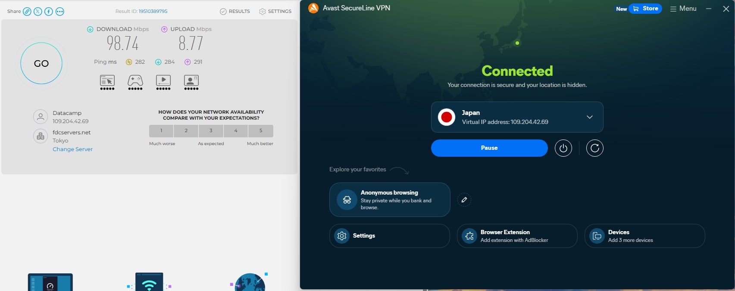The image size is (735, 291).
Task: Click the Avast SecureLine VPN logo
Action: click(x=313, y=8)
